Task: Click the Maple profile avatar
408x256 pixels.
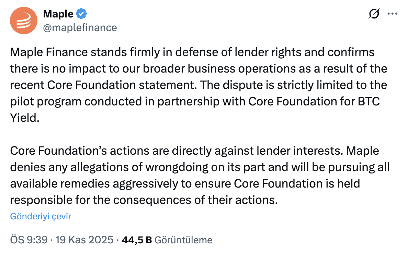Action: pyautogui.click(x=24, y=20)
